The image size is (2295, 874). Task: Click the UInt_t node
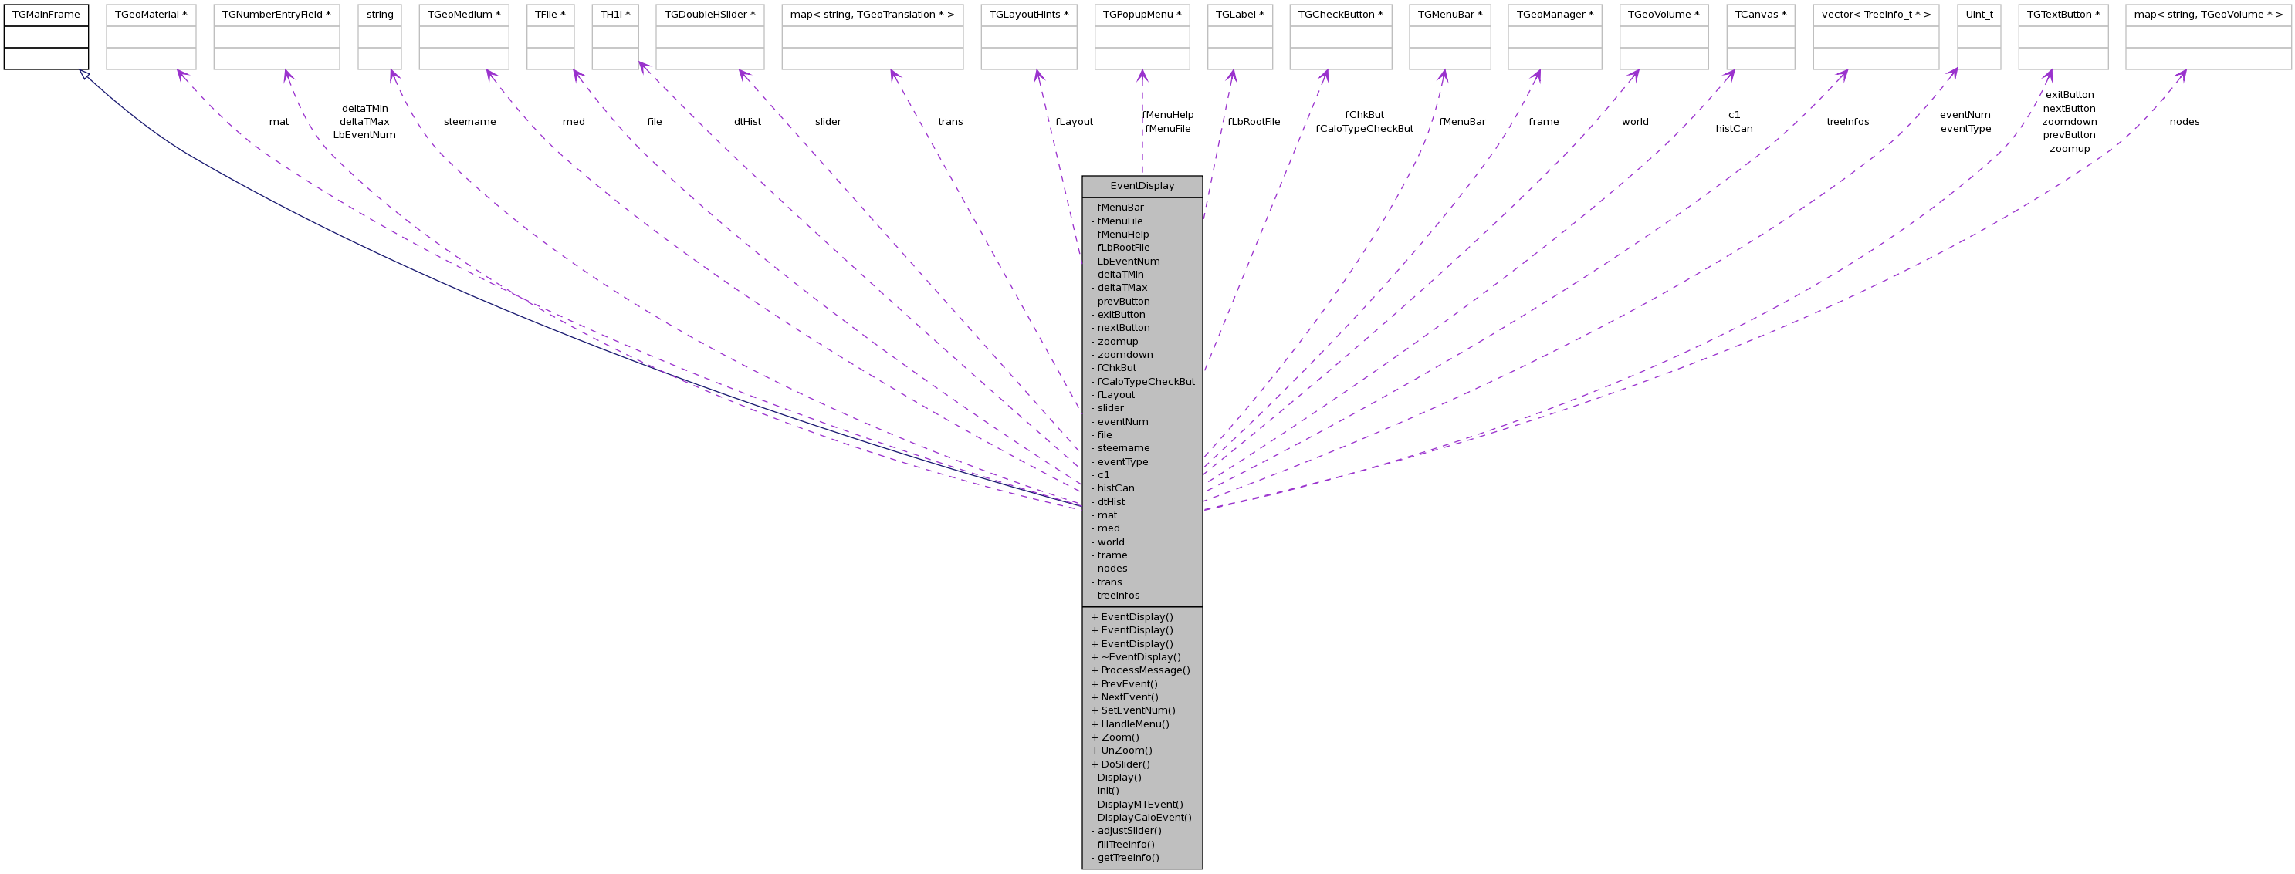point(1979,36)
